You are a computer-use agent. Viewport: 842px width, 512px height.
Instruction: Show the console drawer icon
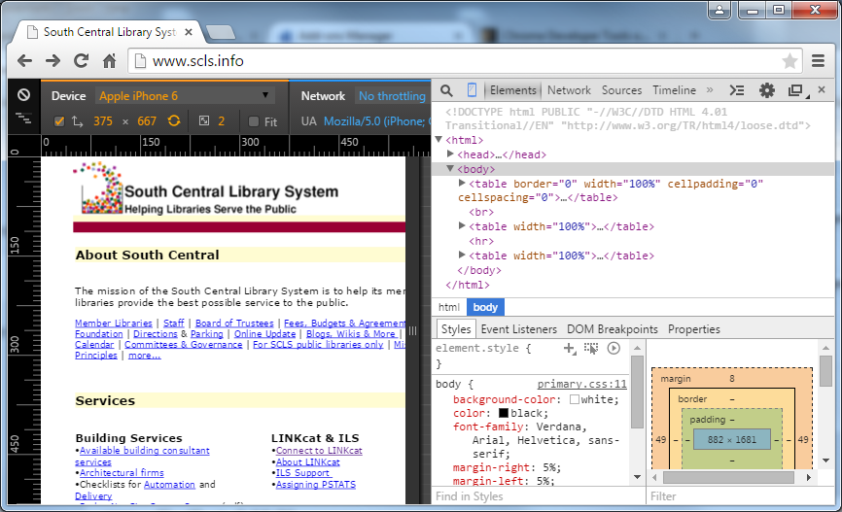pyautogui.click(x=737, y=90)
